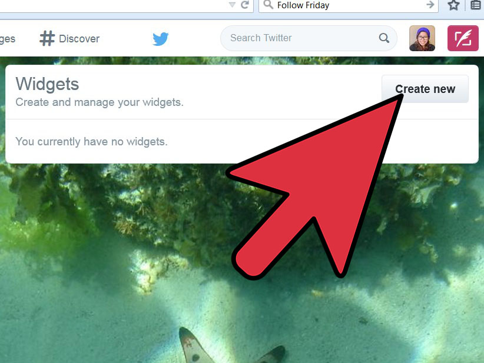Bookmark this page with the star icon
This screenshot has width=484, height=363.
tap(453, 5)
